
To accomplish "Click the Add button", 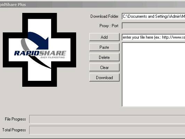I will tap(104, 37).
